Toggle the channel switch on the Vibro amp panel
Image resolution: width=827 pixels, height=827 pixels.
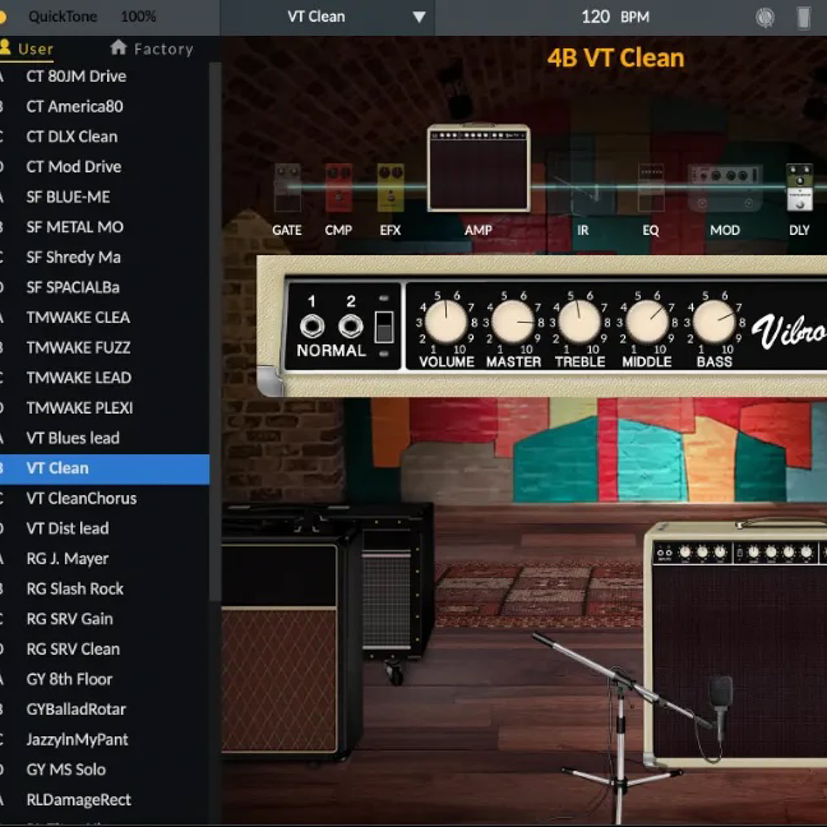pos(384,326)
